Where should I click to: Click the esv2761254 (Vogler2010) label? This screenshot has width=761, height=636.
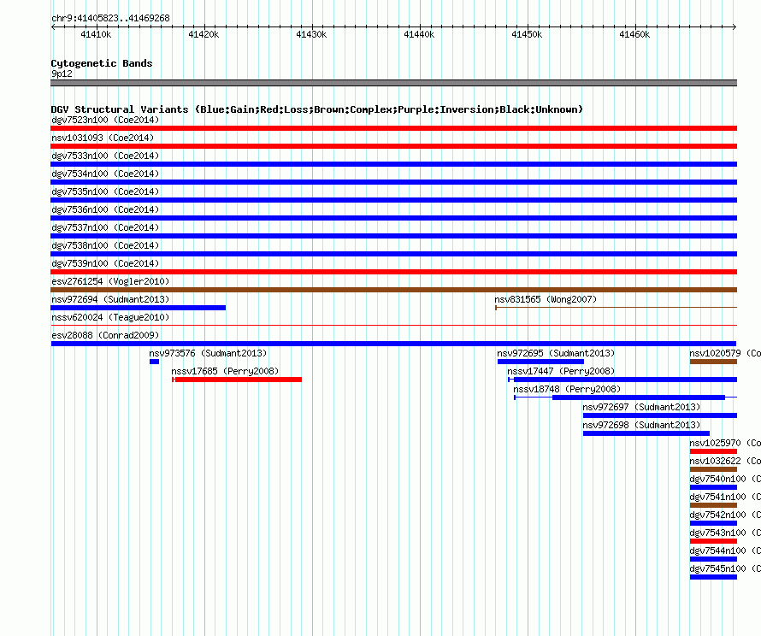110,281
